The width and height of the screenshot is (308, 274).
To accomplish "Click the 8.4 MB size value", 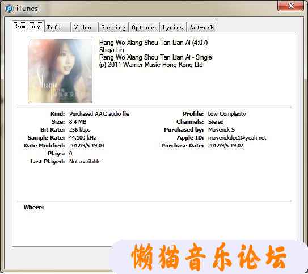I will (x=78, y=122).
